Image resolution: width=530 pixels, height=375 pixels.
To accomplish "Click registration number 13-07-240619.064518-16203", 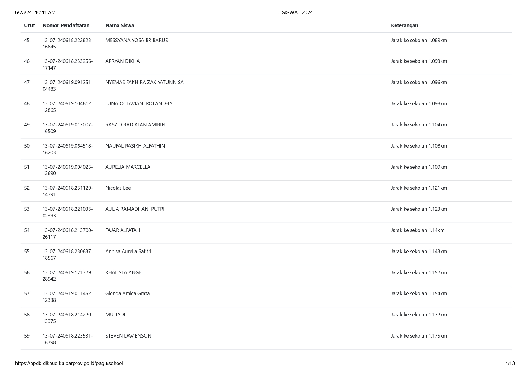I will click(x=68, y=149).
